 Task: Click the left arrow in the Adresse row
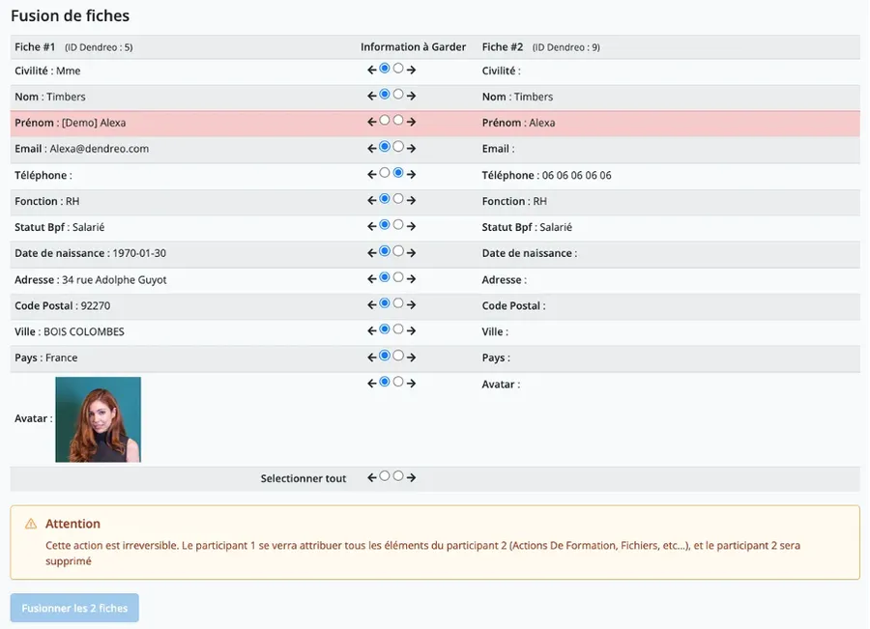372,279
